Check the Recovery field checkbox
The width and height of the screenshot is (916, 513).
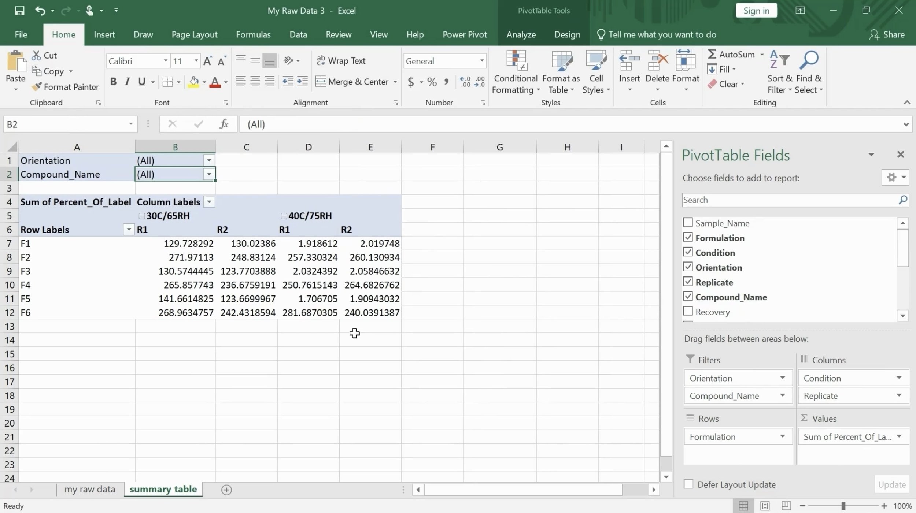tap(688, 311)
